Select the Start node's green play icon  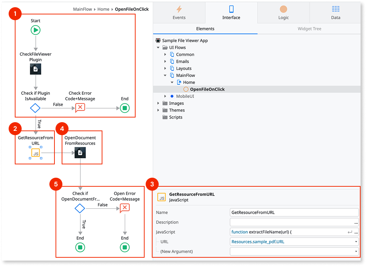pyautogui.click(x=35, y=30)
